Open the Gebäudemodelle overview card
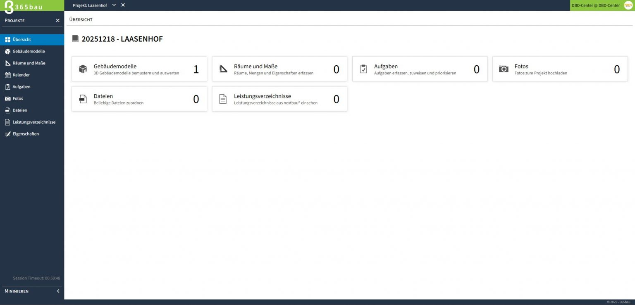Image resolution: width=635 pixels, height=305 pixels. (x=139, y=69)
